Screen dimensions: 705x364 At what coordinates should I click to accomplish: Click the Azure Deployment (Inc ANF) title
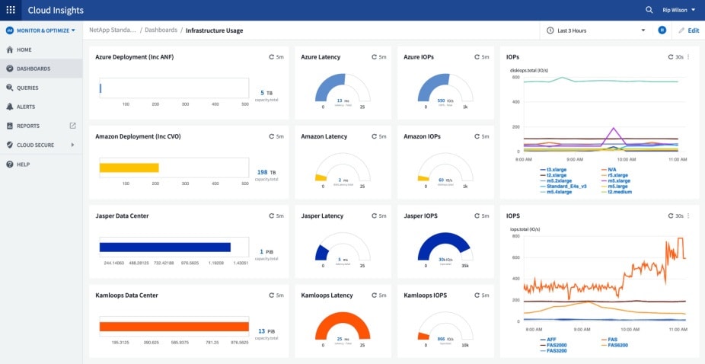pyautogui.click(x=135, y=57)
